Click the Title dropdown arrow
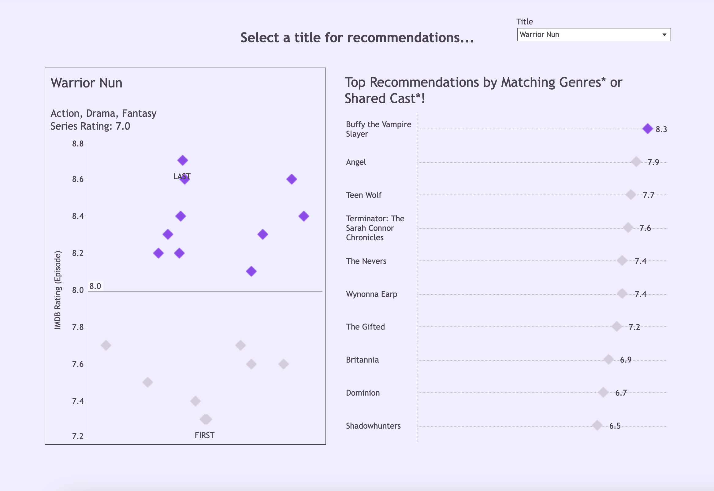This screenshot has height=491, width=714. click(664, 35)
